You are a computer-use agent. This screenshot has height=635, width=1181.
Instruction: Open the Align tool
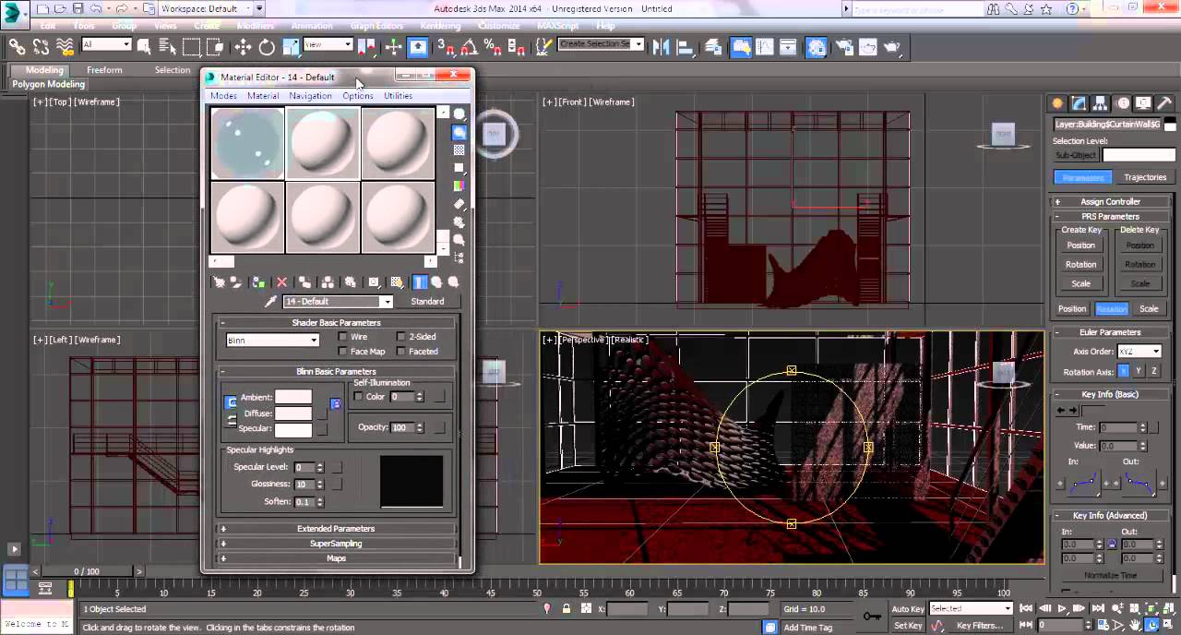tap(686, 46)
